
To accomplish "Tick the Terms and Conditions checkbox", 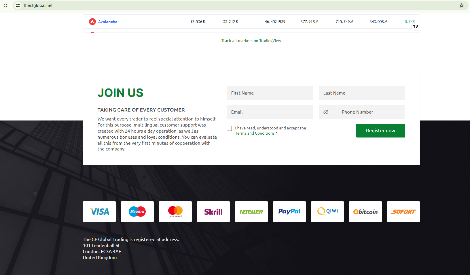I will tap(229, 128).
